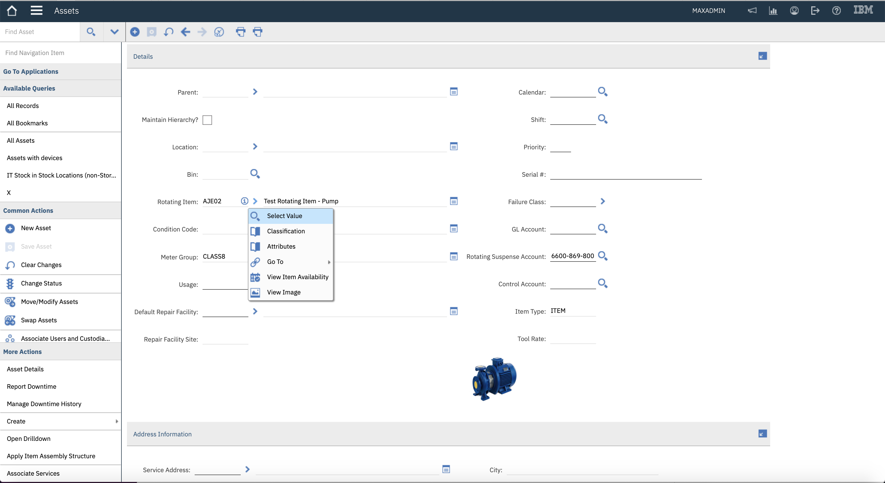Expand the Find Asset search dropdown arrow
Image resolution: width=885 pixels, height=483 pixels.
(x=114, y=32)
